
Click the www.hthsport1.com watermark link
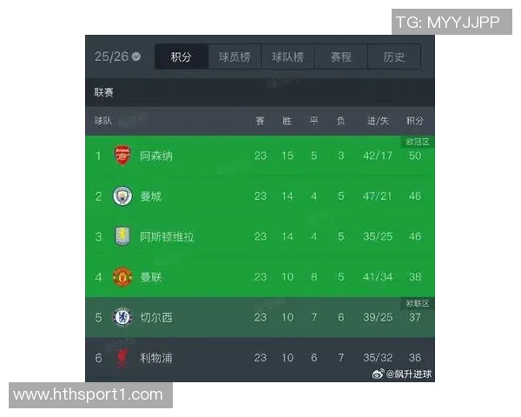tap(89, 395)
